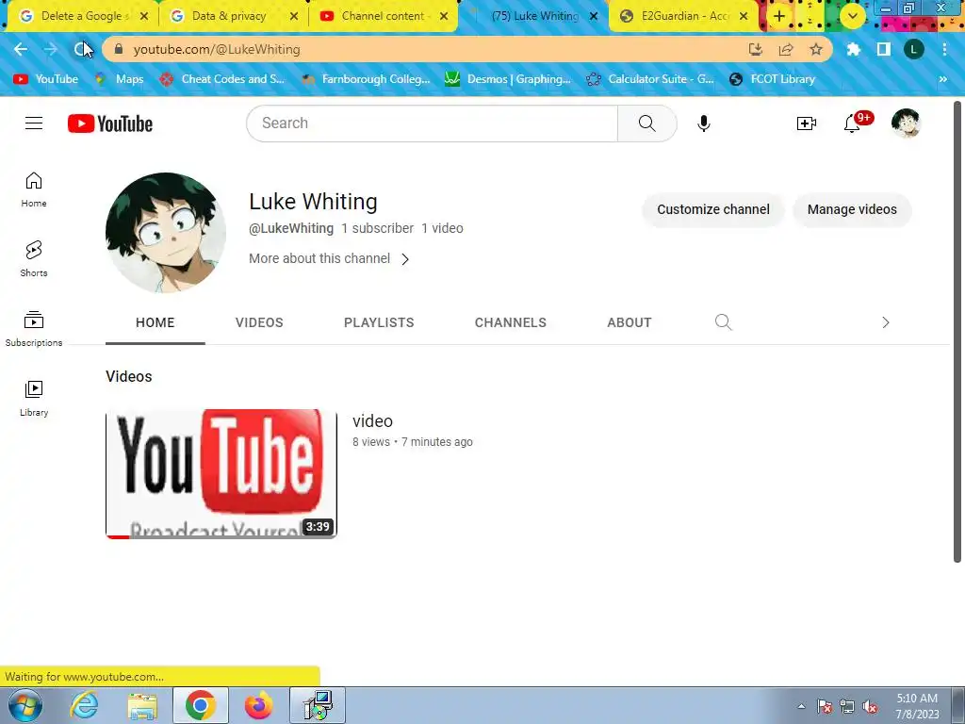Image resolution: width=965 pixels, height=724 pixels.
Task: Click the Videos section heading
Action: click(x=128, y=376)
